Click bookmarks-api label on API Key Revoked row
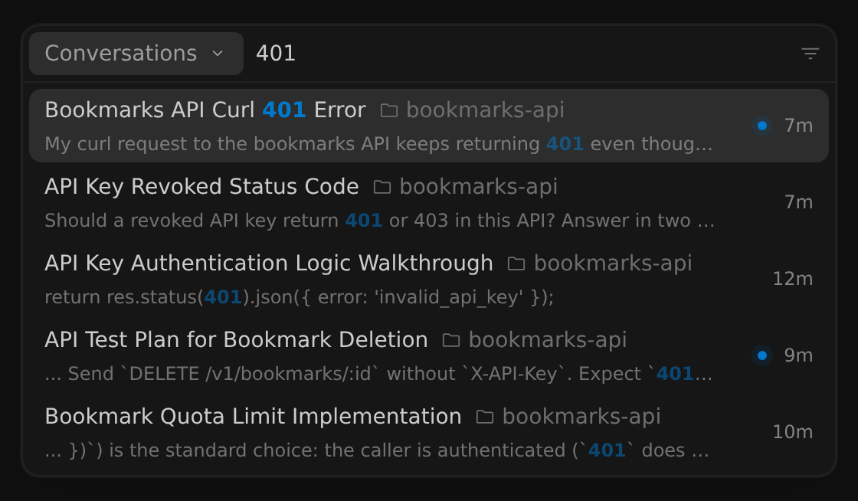 478,186
